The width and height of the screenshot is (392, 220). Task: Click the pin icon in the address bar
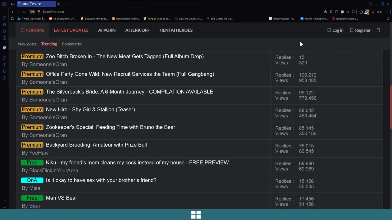[331, 12]
